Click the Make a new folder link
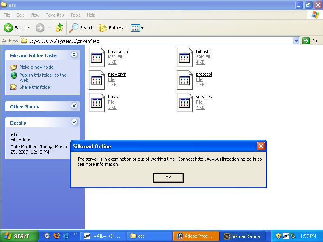Viewport: 323px width, 242px height. point(37,67)
